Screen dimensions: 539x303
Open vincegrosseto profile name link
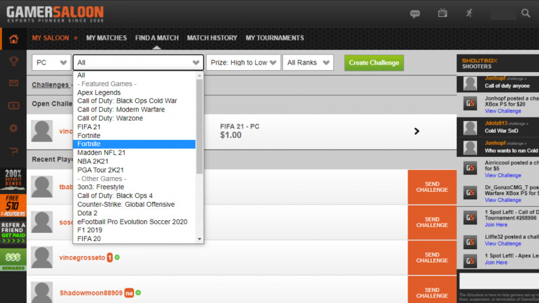pyautogui.click(x=82, y=258)
